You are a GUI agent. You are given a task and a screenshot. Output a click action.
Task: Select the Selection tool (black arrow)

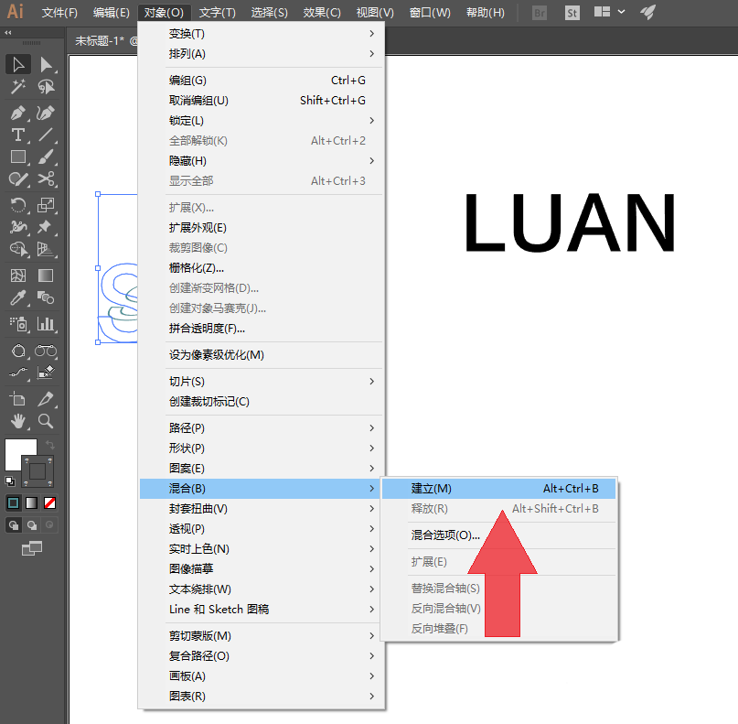pyautogui.click(x=18, y=65)
